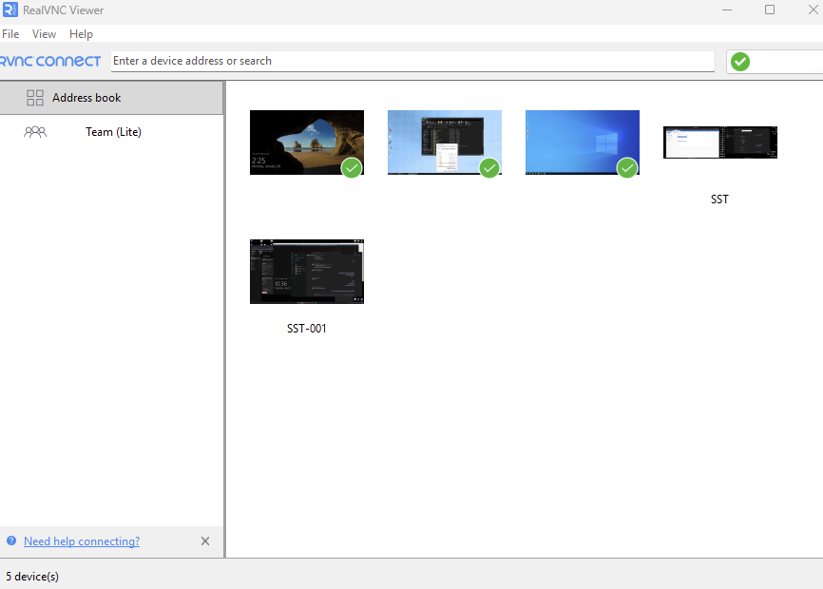Screen dimensions: 823x589
Task: Click the Team people icon
Action: pos(35,132)
